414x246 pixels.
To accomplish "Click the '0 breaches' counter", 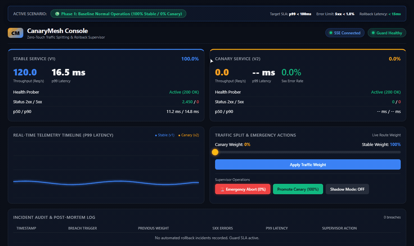I will click(392, 217).
